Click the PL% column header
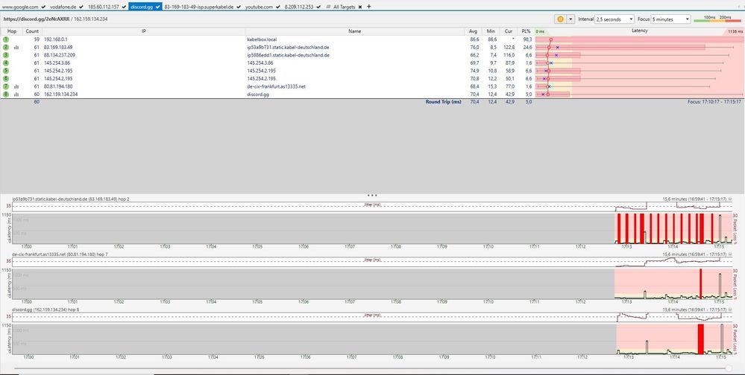 click(526, 31)
